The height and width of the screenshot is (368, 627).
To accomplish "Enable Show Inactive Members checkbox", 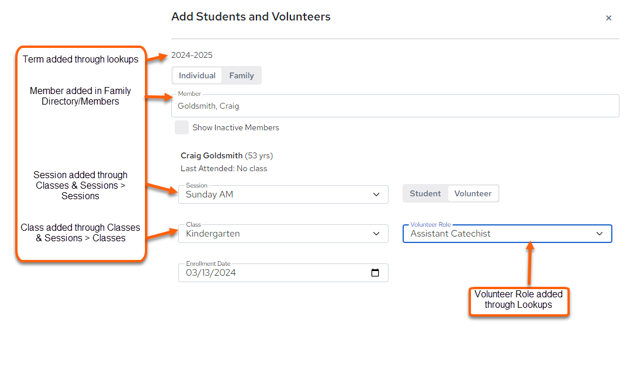I will click(182, 127).
